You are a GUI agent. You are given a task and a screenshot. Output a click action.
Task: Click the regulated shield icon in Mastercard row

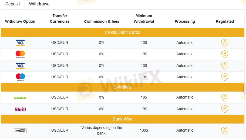tap(225, 54)
